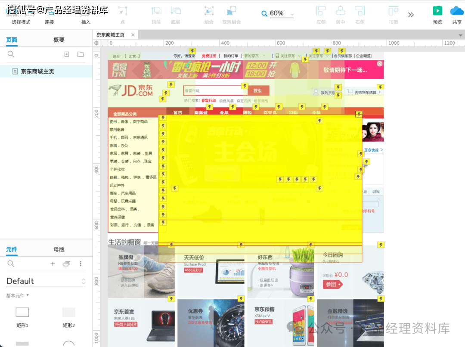Click the red 参团 button
465x347 pixels.
click(332, 285)
